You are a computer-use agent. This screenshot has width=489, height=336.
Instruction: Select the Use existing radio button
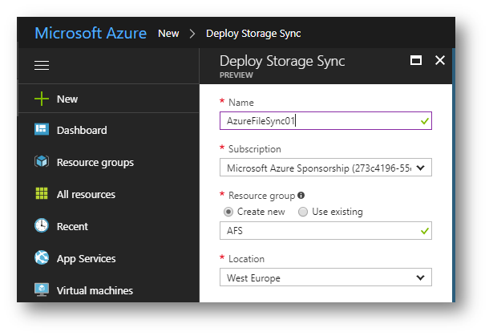click(x=303, y=212)
